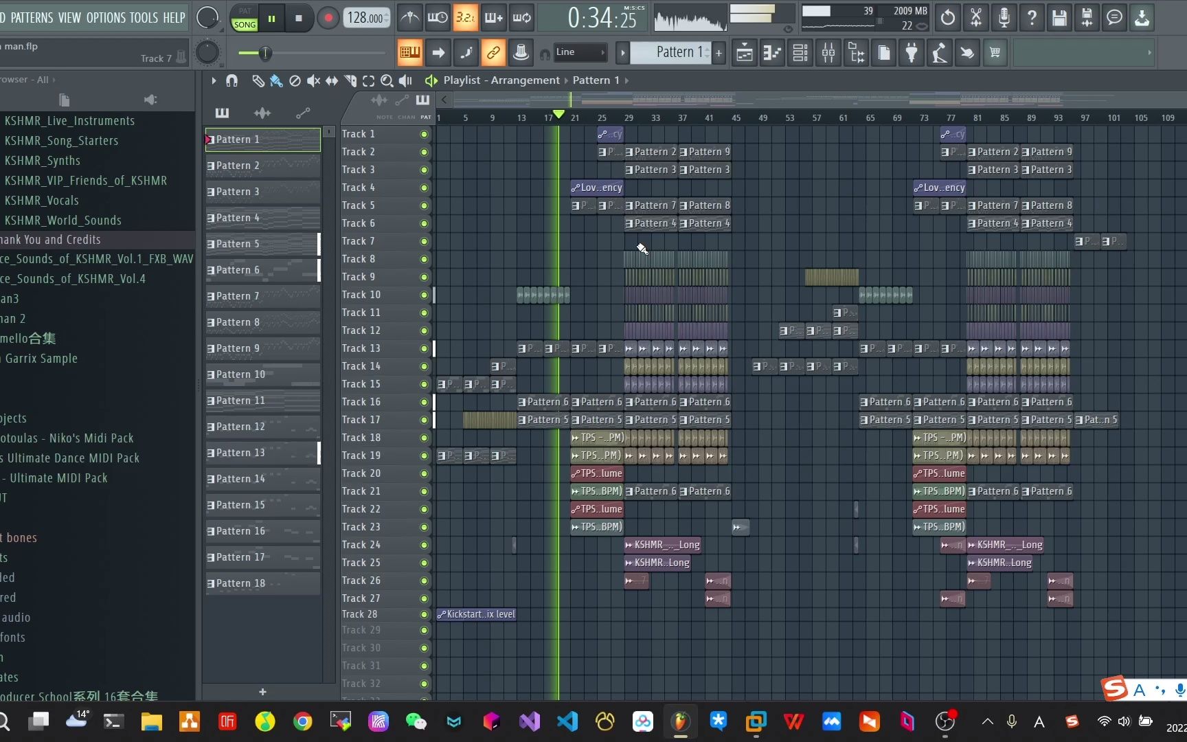
Task: Open the Mixer window
Action: 828,52
